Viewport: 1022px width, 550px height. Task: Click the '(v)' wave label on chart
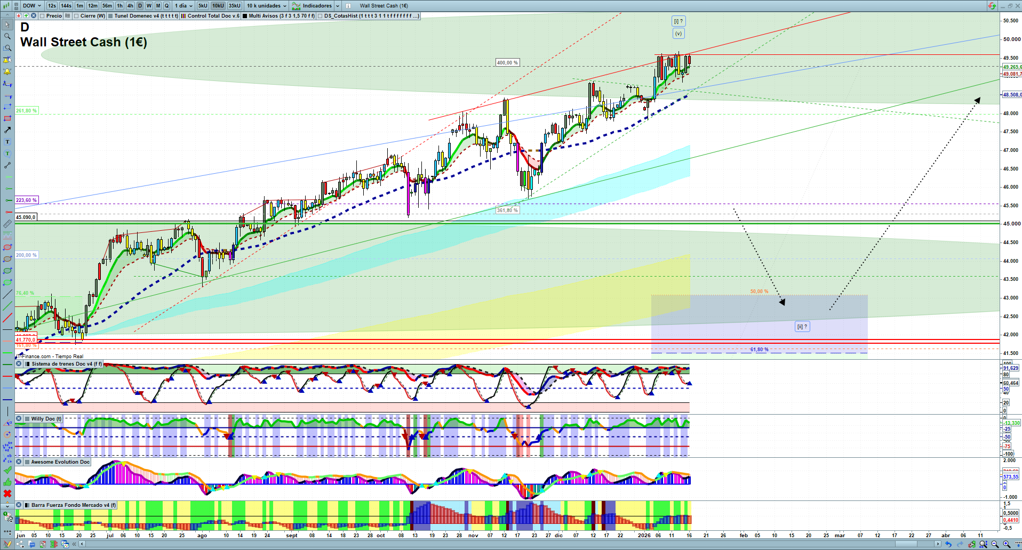pyautogui.click(x=678, y=34)
